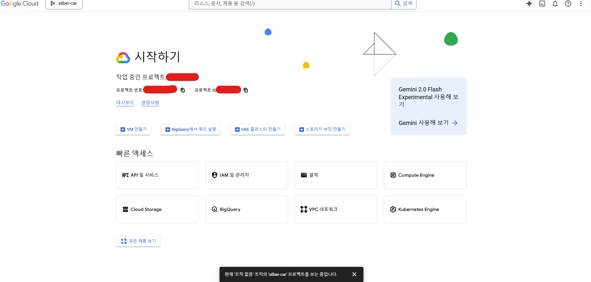Open the 대시보드 link
Image resolution: width=591 pixels, height=282 pixels.
125,102
